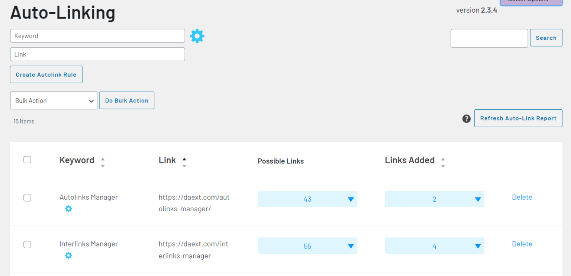Delete the Autolinks Manager rule
The height and width of the screenshot is (276, 571).
point(522,197)
